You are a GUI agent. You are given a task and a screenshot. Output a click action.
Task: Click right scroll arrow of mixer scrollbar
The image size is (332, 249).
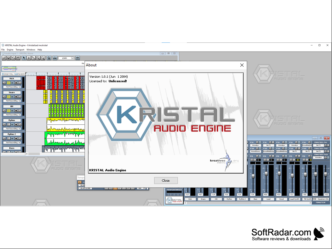click(x=310, y=203)
